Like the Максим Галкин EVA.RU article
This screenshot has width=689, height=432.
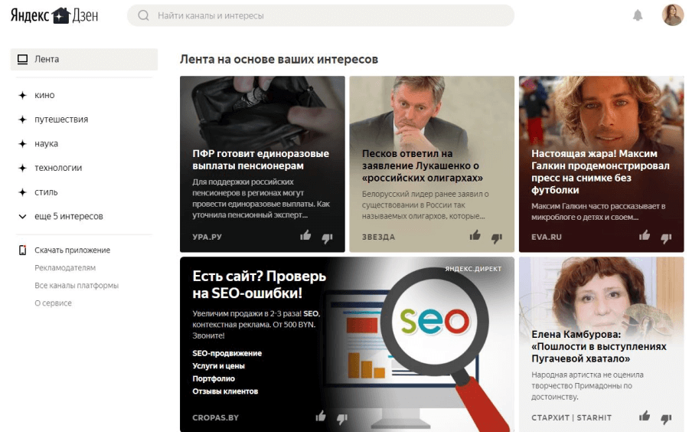coord(645,235)
